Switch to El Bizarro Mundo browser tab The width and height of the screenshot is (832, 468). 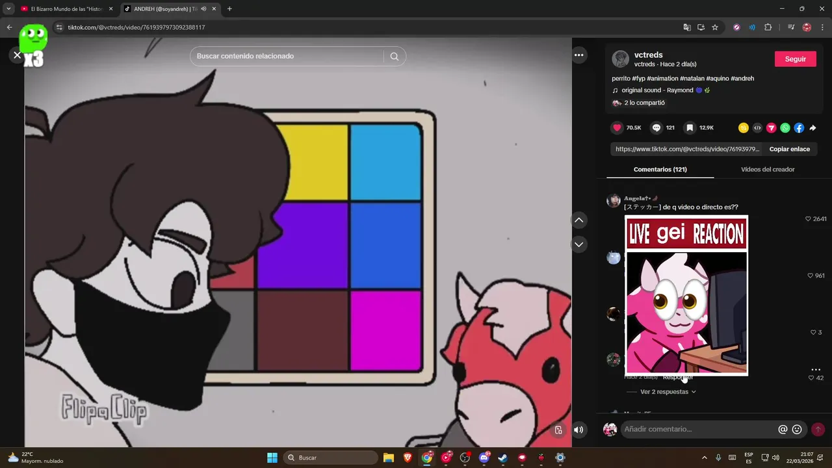coord(64,9)
